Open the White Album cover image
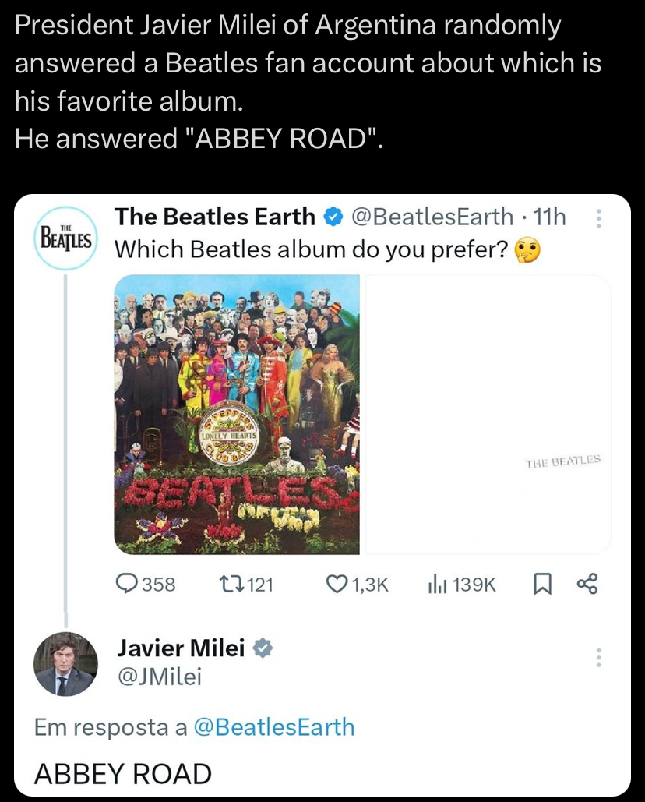The image size is (645, 802). (x=488, y=415)
